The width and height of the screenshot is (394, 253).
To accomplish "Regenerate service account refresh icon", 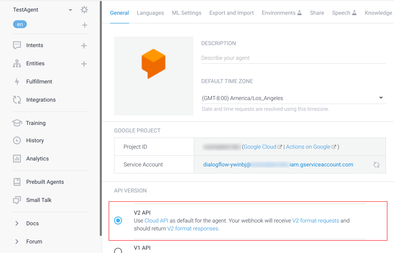I will click(376, 165).
